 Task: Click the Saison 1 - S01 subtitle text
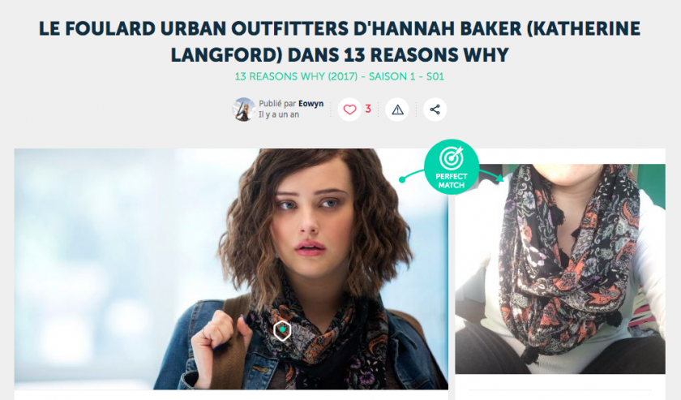(406, 76)
